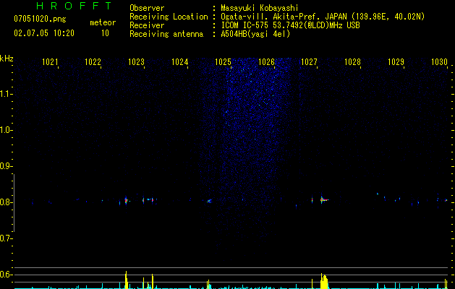Click the meteor echo just before 1023

pos(126,200)
